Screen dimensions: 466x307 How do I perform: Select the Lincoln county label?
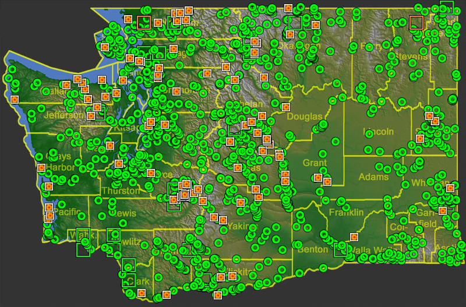(378, 132)
